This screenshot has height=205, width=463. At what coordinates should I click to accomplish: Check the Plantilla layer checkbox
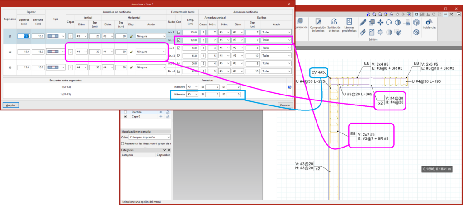126,112
